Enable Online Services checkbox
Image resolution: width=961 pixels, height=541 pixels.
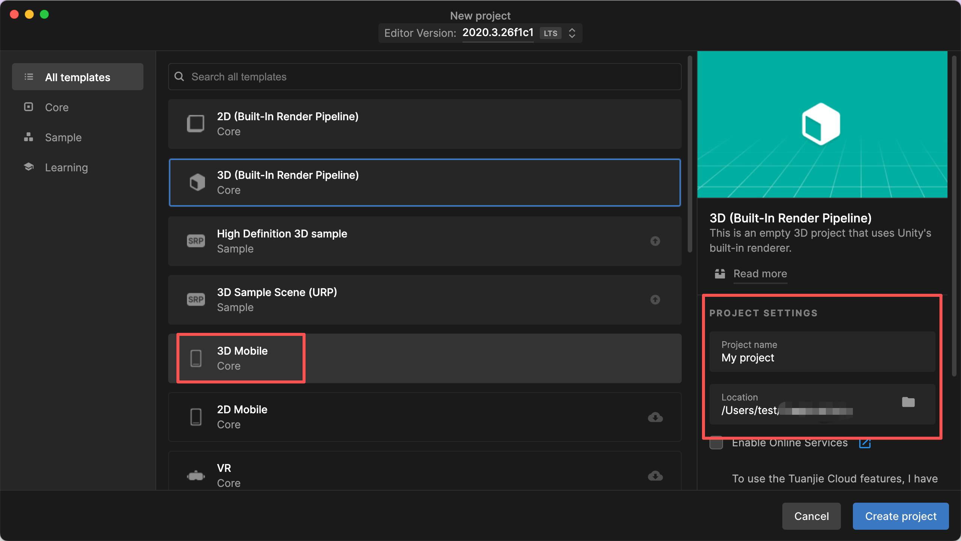[x=716, y=443]
